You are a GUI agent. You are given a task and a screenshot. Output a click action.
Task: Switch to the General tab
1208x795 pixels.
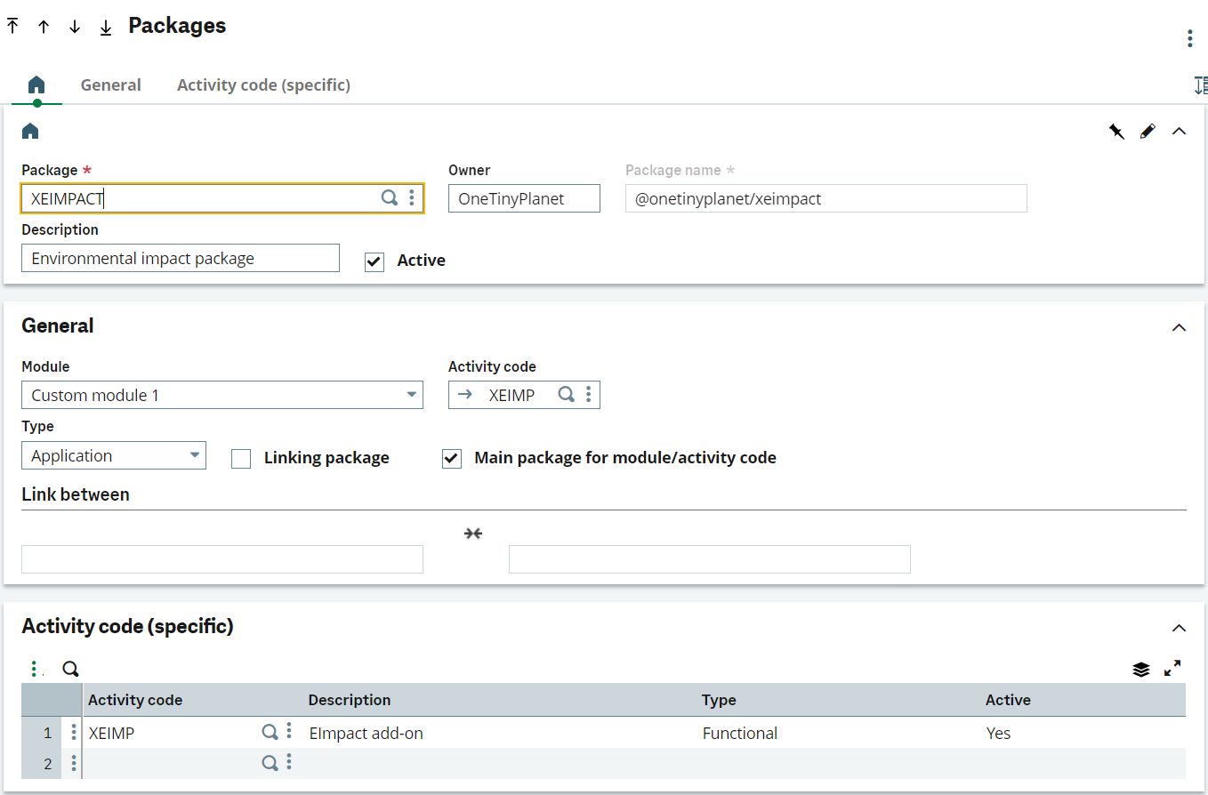110,85
